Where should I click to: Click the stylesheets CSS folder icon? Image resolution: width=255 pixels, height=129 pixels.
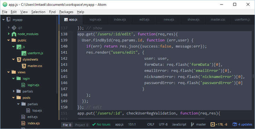(x=19, y=60)
